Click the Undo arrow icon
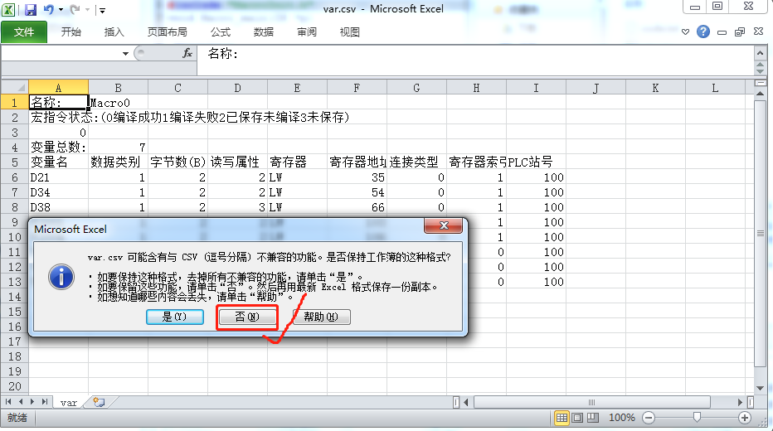The height and width of the screenshot is (431, 773). [48, 9]
